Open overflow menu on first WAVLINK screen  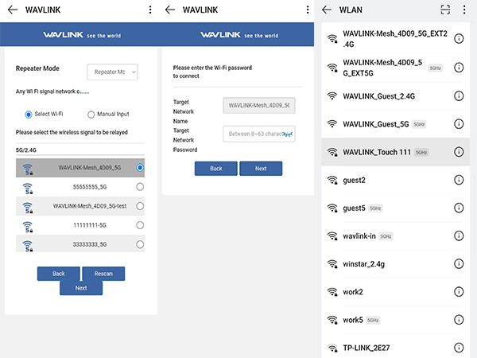[150, 10]
